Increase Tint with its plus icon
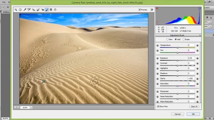Image resolution: width=214 pixels, height=120 pixels. pos(197,51)
